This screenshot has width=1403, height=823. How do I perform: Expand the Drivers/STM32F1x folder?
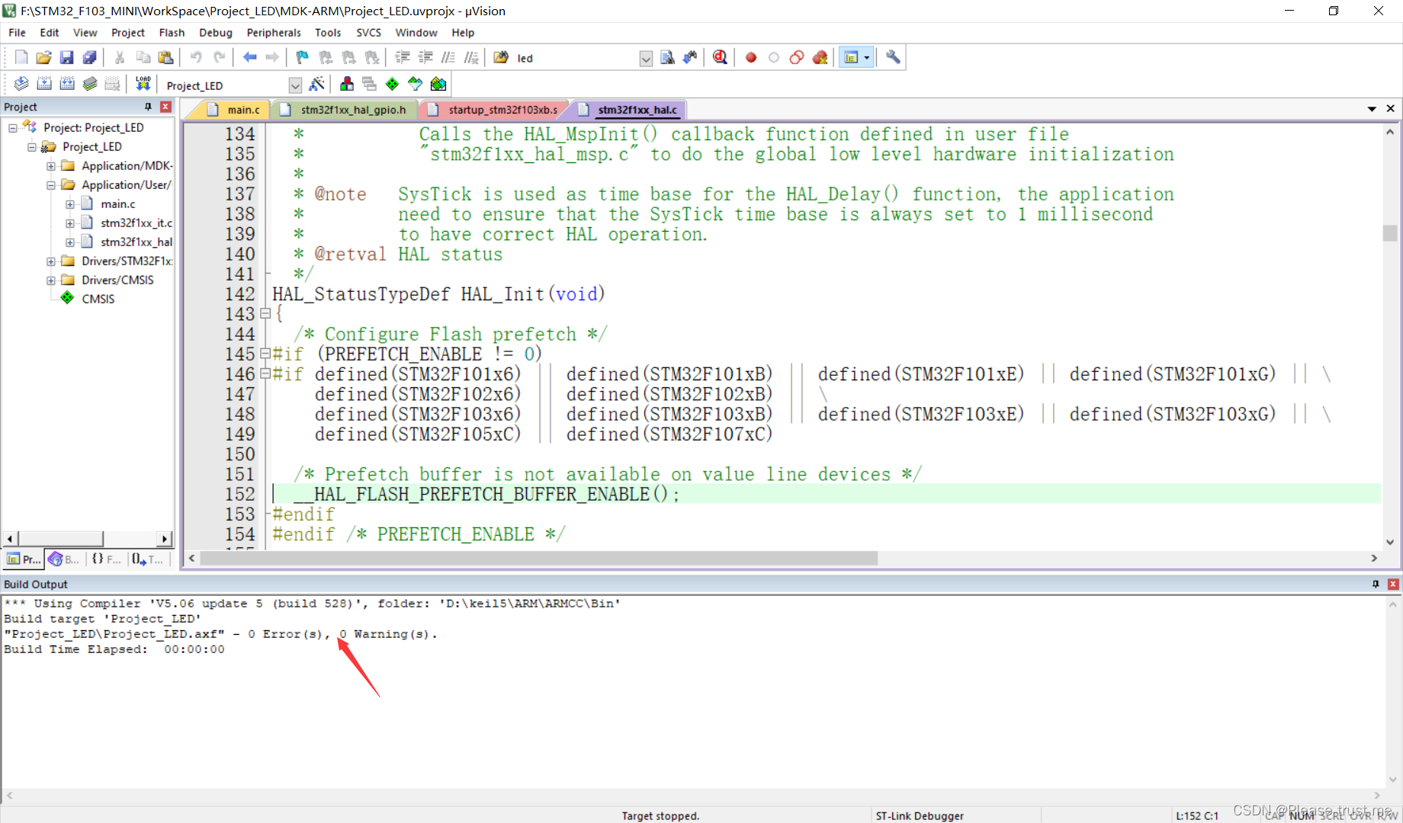(x=50, y=261)
